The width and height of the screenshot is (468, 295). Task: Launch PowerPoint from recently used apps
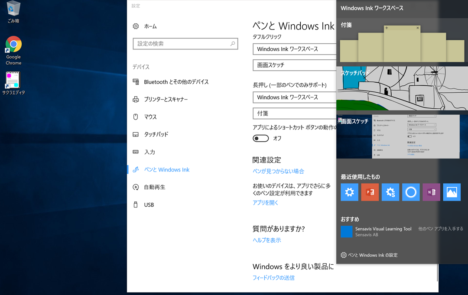pos(370,192)
